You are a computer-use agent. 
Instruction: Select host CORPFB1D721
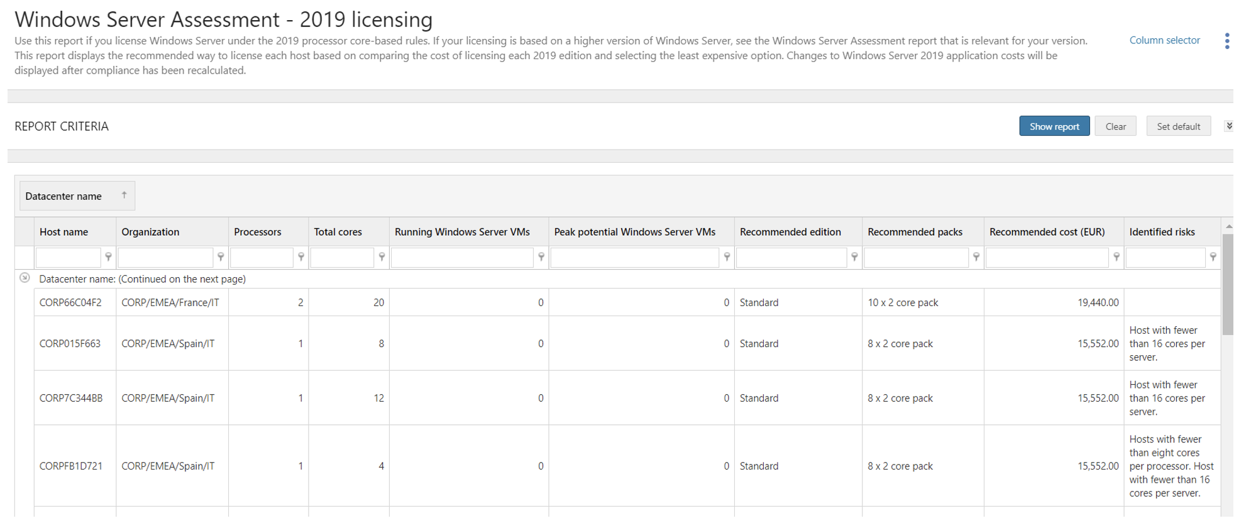coord(70,466)
